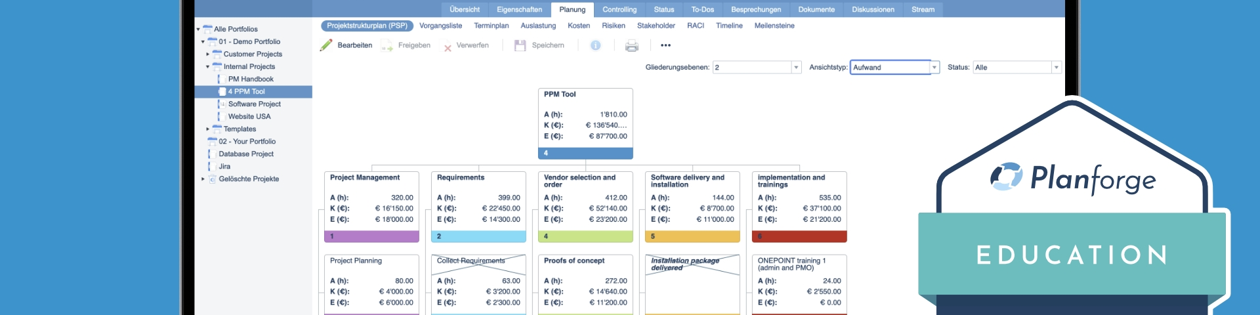Open the Stream tab
The height and width of the screenshot is (315, 1260).
tap(923, 9)
